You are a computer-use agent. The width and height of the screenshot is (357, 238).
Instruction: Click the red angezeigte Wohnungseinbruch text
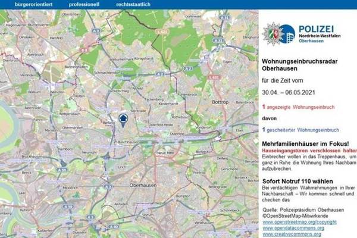300,107
